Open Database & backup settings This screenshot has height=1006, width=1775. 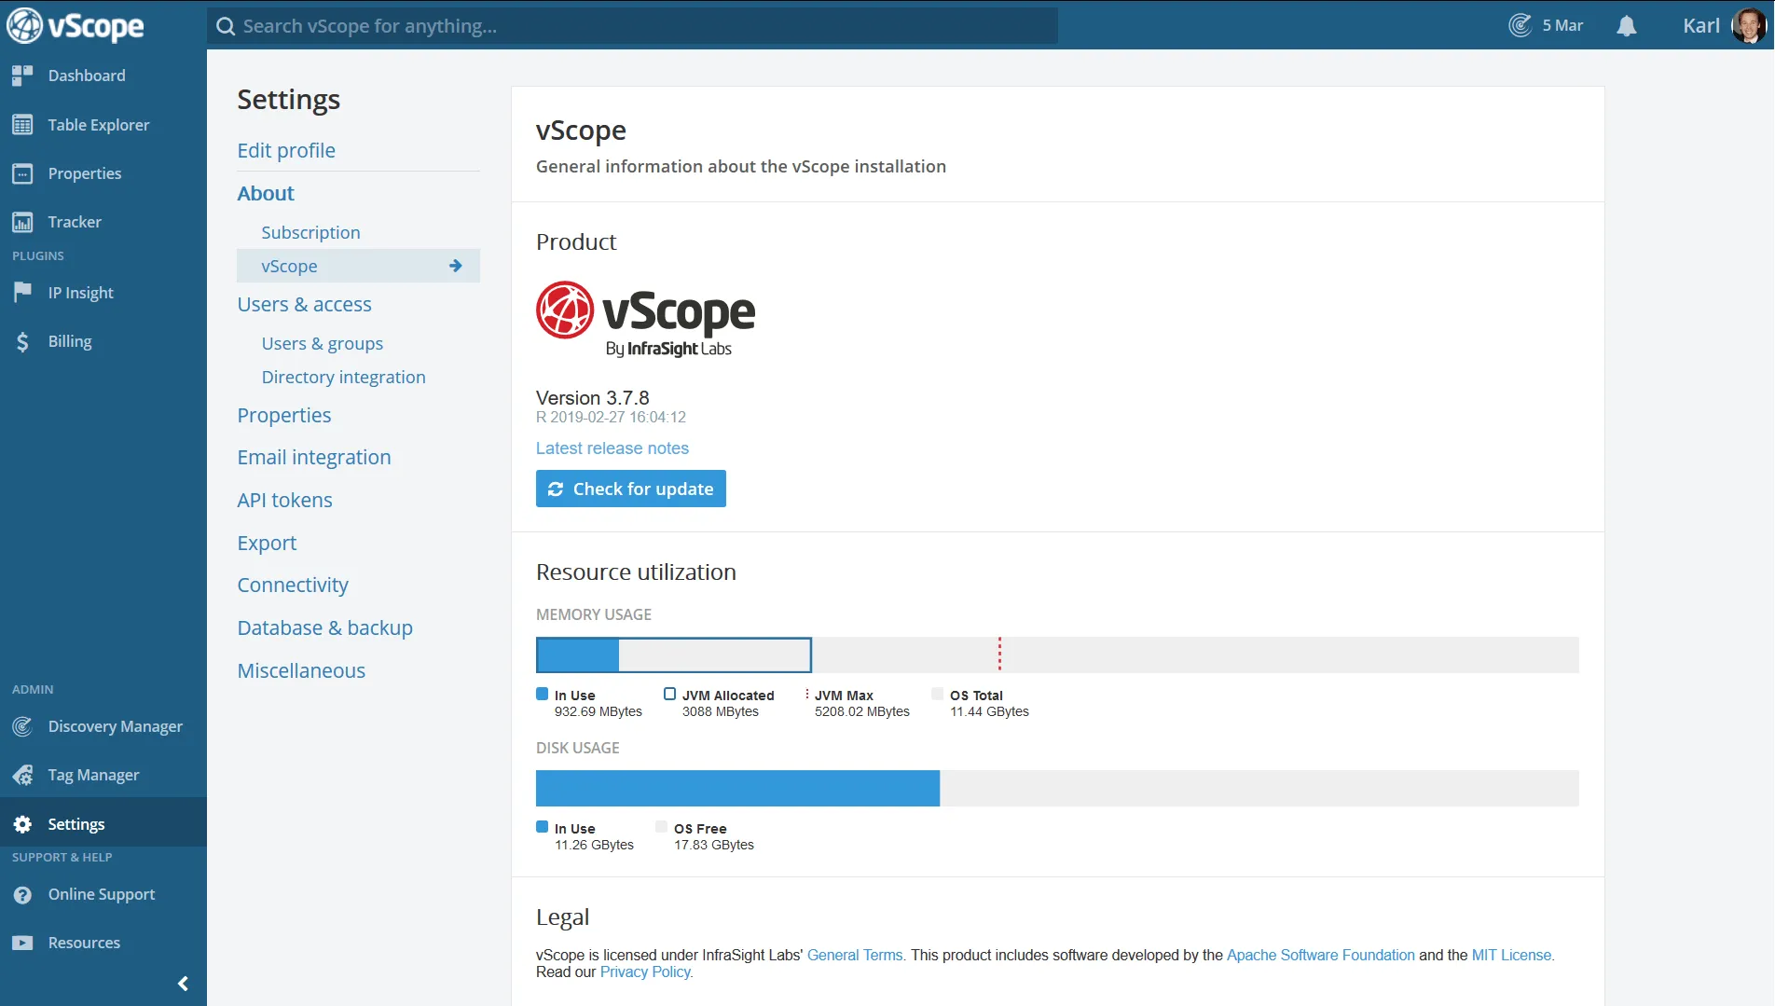tap(324, 627)
